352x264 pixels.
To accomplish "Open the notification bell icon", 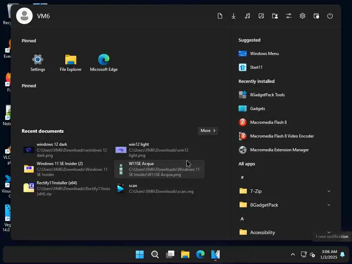I will (342, 254).
